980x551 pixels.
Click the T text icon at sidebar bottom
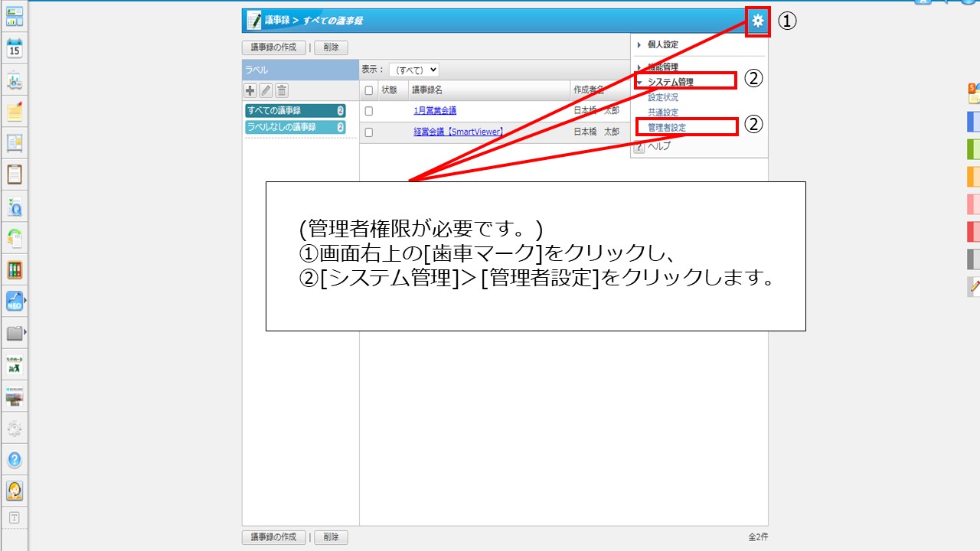(x=15, y=517)
